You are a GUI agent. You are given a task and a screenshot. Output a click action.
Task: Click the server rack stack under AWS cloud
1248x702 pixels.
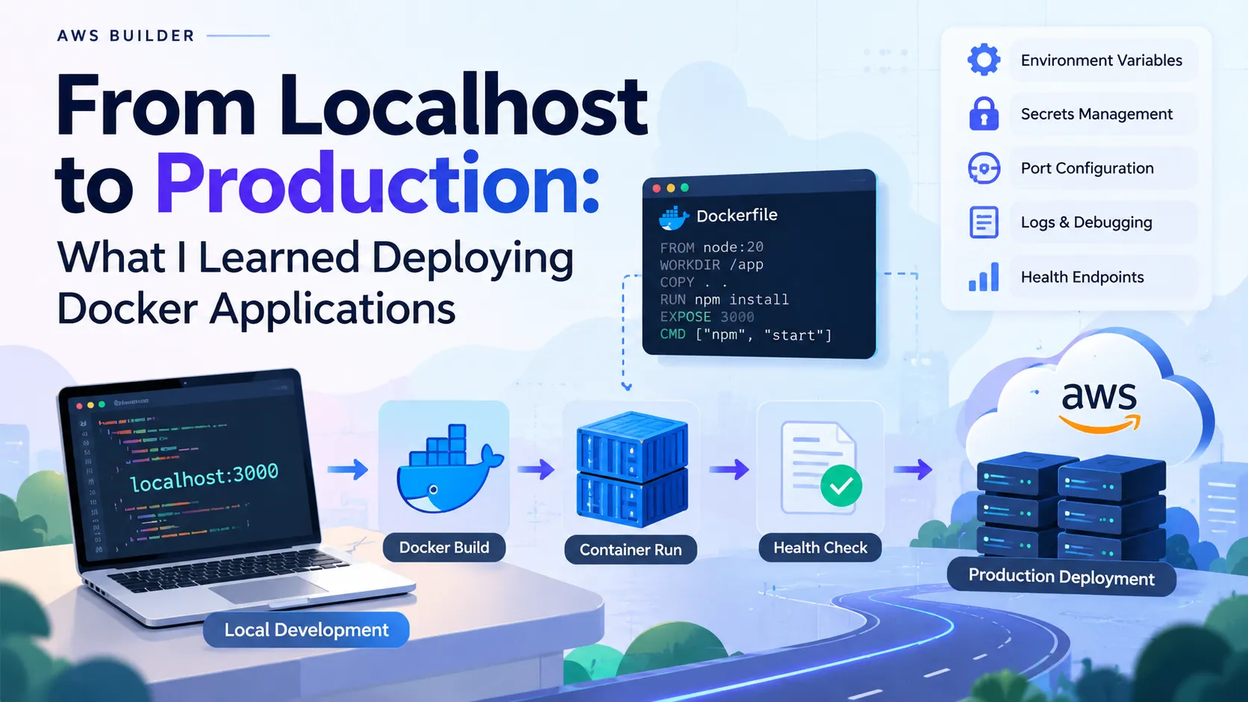point(1071,507)
